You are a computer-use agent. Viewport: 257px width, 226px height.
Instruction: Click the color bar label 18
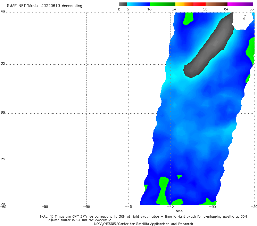click(149, 9)
